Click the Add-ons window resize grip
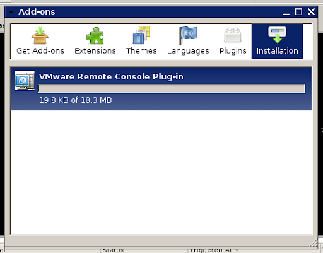 tap(314, 242)
